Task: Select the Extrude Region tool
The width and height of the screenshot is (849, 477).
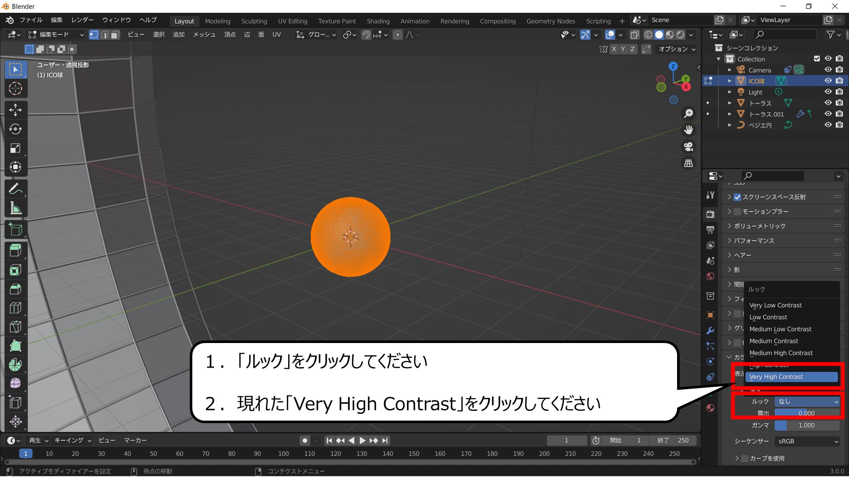Action: [16, 251]
